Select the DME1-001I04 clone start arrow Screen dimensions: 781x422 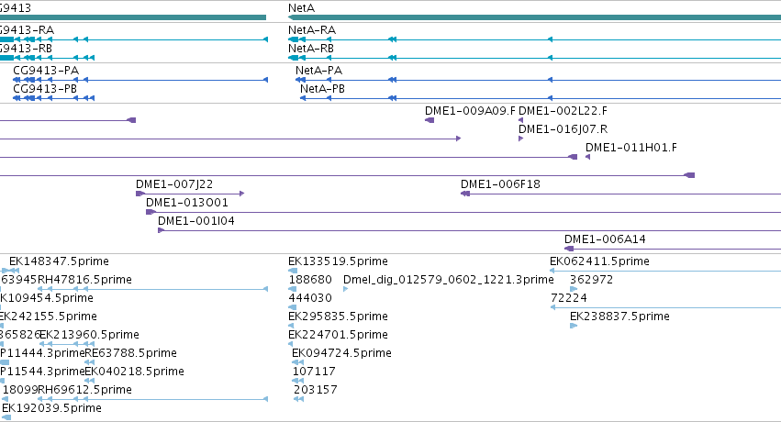tap(161, 230)
